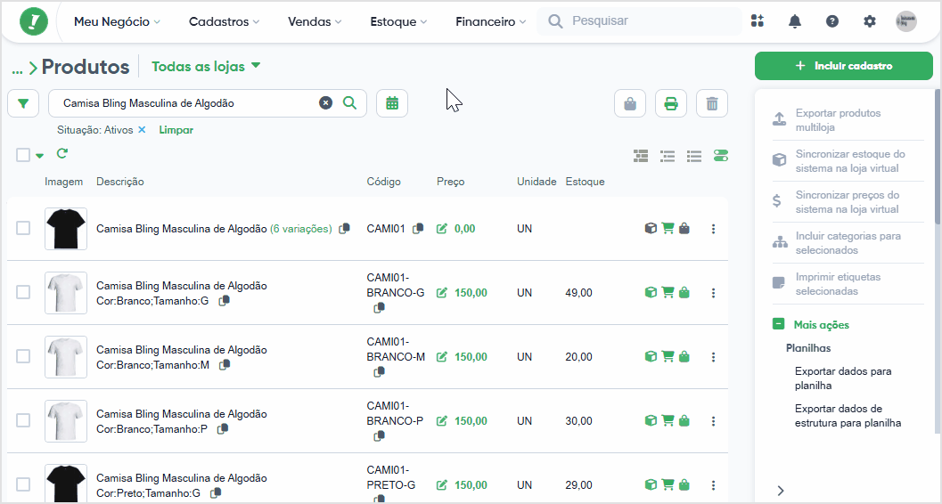Copy description of the 6 variações product
Viewport: 942px width, 504px height.
point(344,229)
